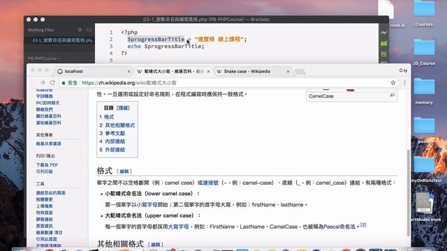Image resolution: width=447 pixels, height=251 pixels.
Task: Open a new browser tab
Action: pos(300,71)
